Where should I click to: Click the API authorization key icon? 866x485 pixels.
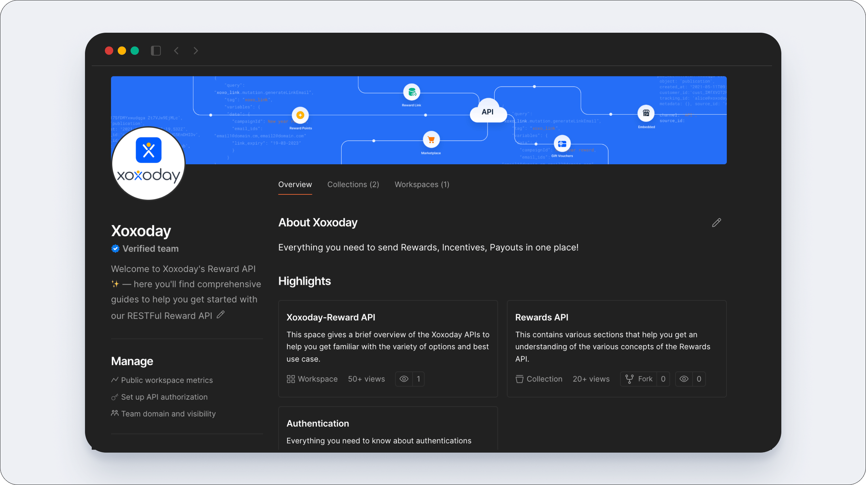[x=115, y=397]
